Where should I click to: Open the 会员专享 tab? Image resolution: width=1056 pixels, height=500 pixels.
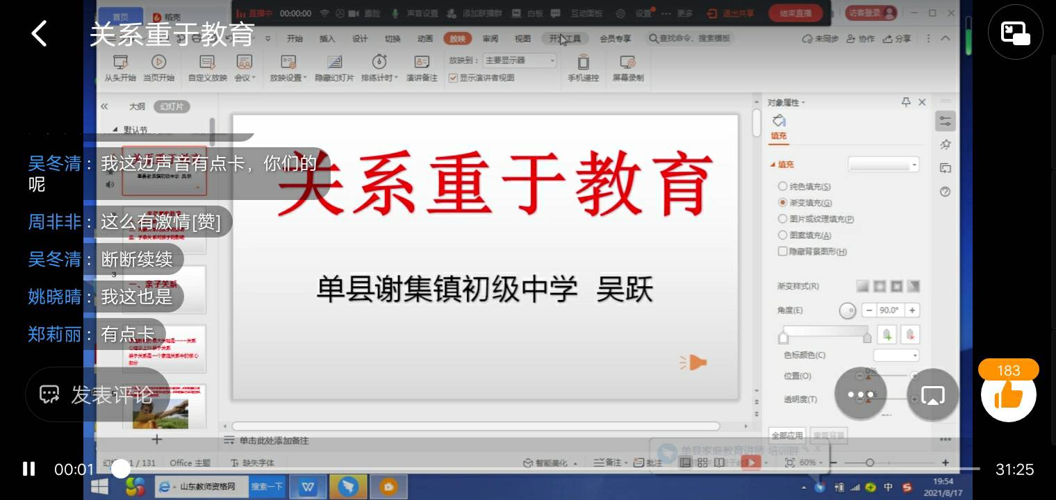[x=615, y=39]
